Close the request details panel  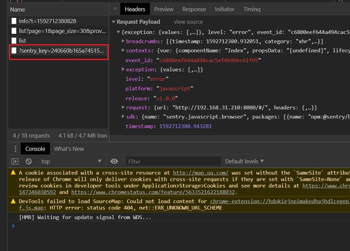[115, 9]
